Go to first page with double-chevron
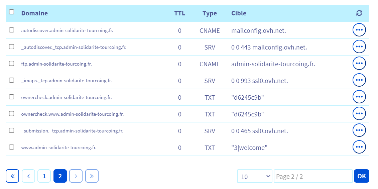 coord(12,176)
